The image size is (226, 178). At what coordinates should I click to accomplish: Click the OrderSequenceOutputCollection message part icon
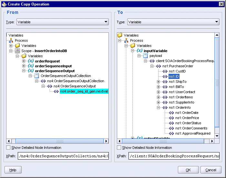pos(37,76)
